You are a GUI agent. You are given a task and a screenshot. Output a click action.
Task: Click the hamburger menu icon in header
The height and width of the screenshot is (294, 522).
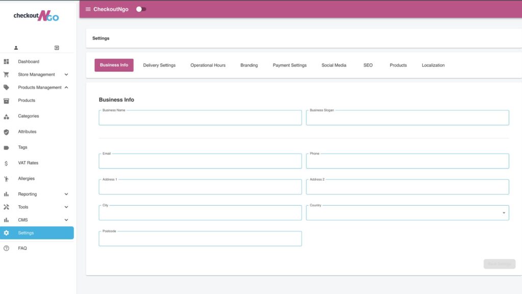point(88,9)
